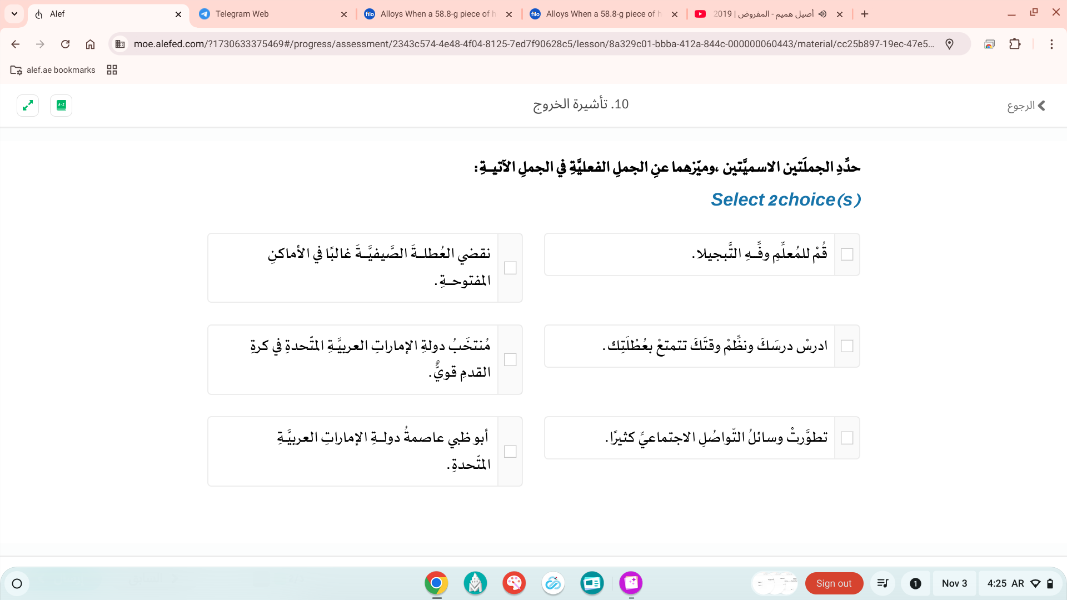Open the bookmarks apps grid icon

112,70
